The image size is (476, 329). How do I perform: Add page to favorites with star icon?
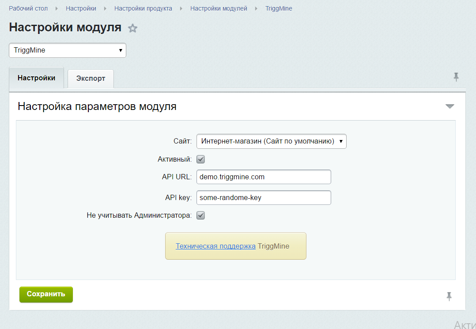[132, 28]
